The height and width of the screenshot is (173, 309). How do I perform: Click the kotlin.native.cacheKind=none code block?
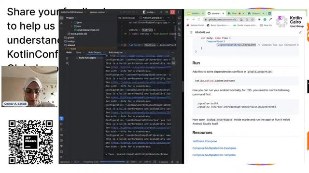coord(245,81)
